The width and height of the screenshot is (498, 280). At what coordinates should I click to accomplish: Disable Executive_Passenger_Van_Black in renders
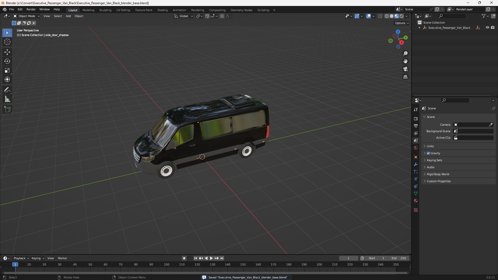493,27
